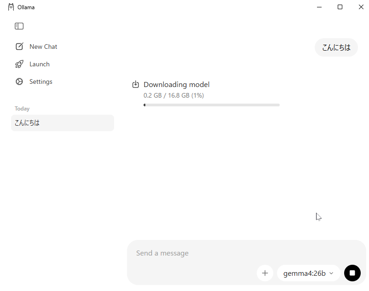Click the plus attachment button
The width and height of the screenshot is (369, 291).
point(265,273)
